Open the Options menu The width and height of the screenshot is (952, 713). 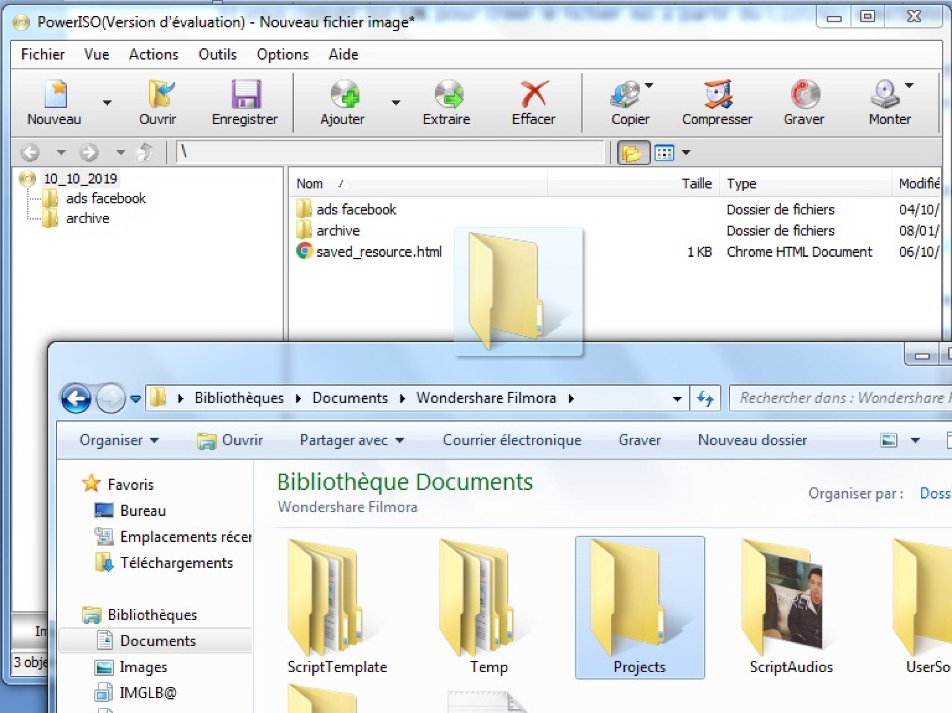283,54
